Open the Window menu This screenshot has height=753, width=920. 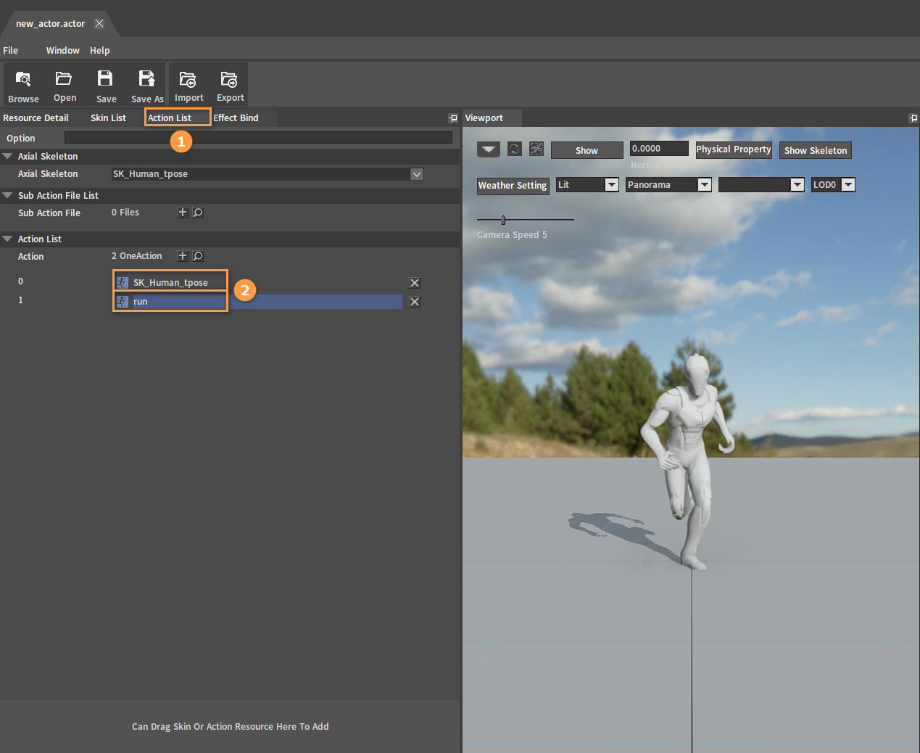coord(62,50)
